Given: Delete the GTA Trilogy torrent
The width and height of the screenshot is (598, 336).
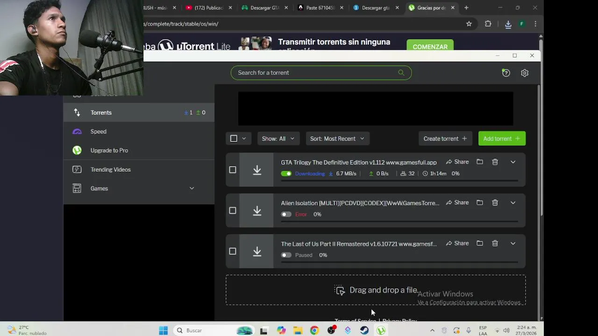Looking at the screenshot, I should [x=495, y=162].
